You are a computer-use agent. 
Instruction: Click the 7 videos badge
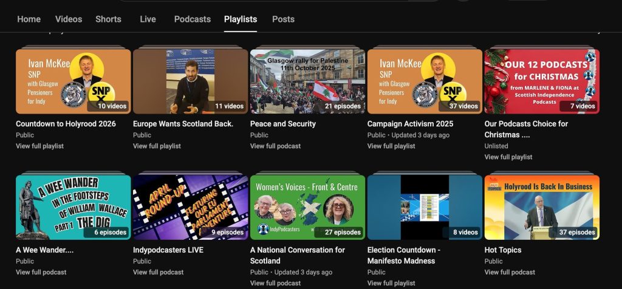(x=578, y=106)
